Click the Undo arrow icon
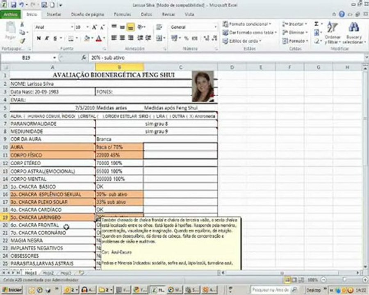This screenshot has width=369, height=295. [21, 5]
